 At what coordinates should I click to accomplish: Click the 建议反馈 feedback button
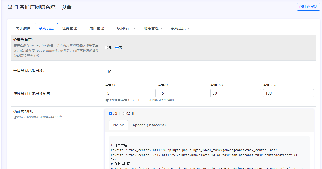(308, 7)
